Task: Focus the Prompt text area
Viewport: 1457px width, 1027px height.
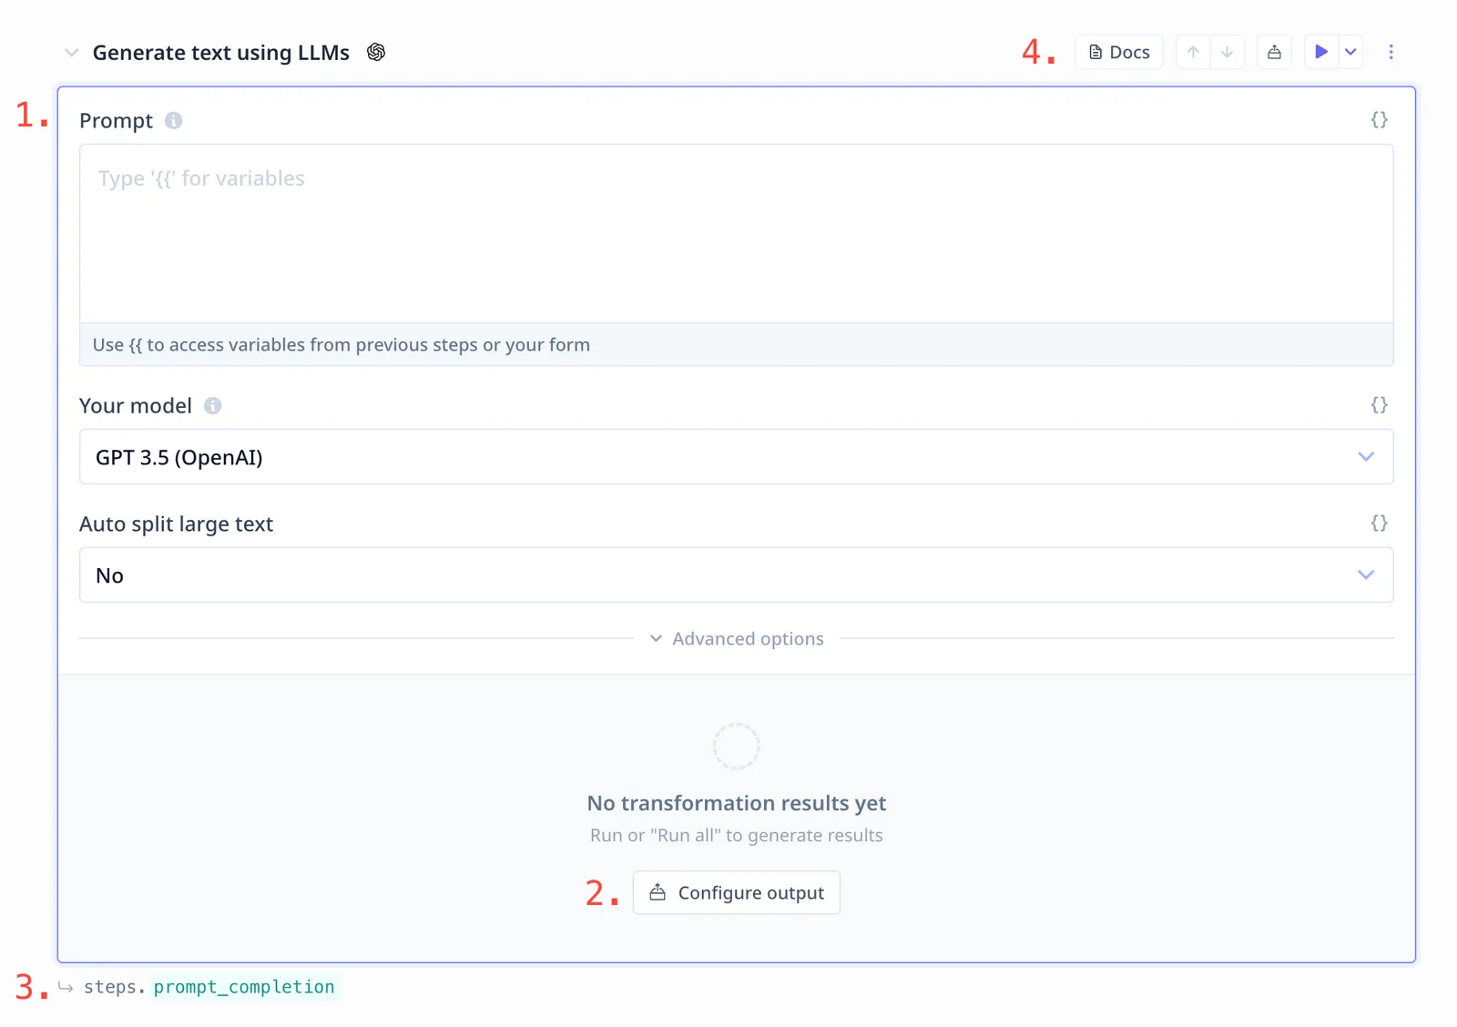Action: point(736,234)
